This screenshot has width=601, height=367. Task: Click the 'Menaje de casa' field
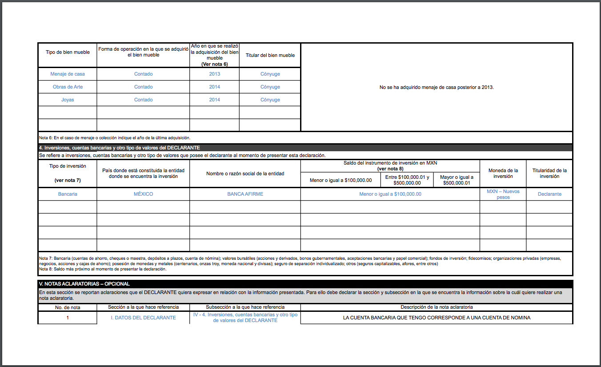point(68,74)
